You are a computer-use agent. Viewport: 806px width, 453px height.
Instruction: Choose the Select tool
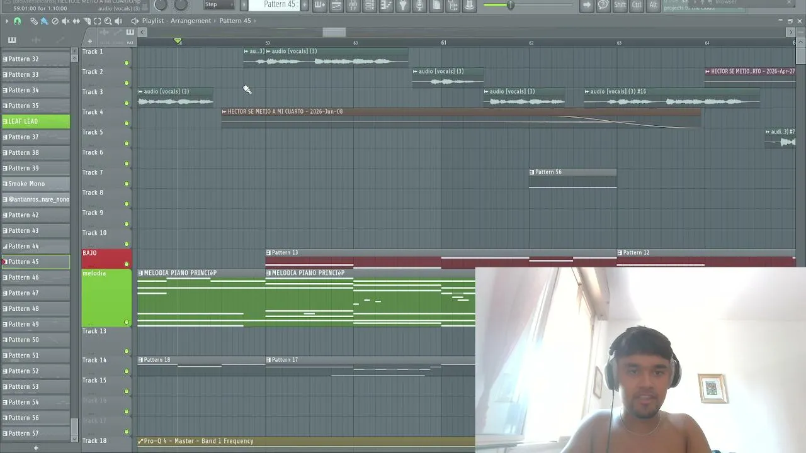click(98, 21)
